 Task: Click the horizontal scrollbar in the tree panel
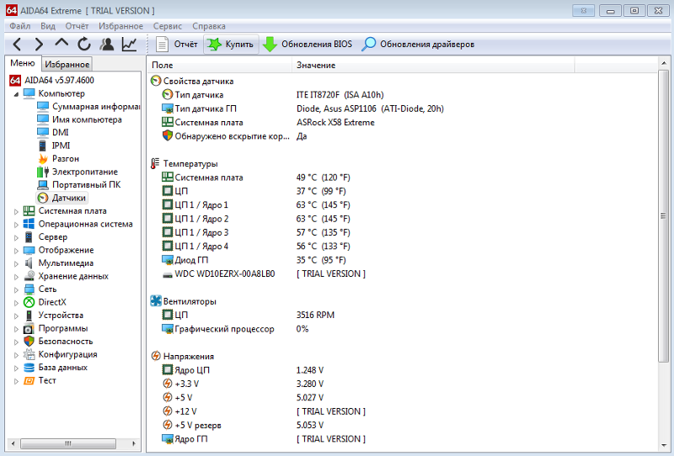(x=68, y=443)
